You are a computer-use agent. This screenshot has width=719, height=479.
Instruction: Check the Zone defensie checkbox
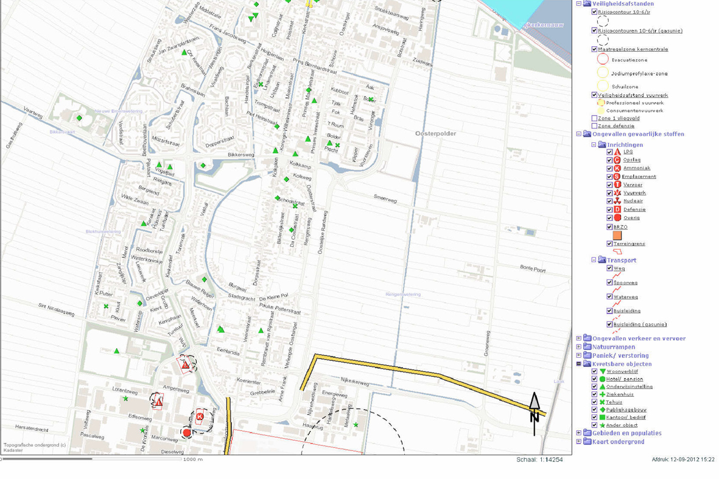click(x=595, y=126)
